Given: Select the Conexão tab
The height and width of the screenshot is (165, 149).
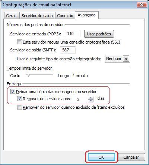Looking at the screenshot, I should tap(65, 16).
